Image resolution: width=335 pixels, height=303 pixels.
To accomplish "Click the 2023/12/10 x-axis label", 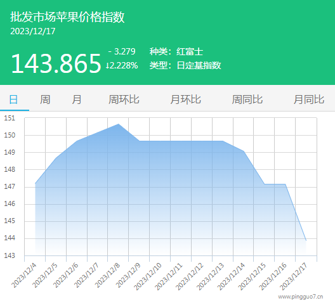I will 148,276.
